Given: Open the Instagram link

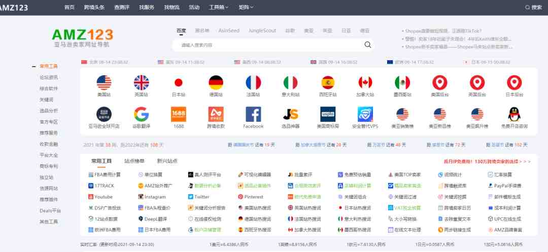Looking at the screenshot, I should pos(152,197).
